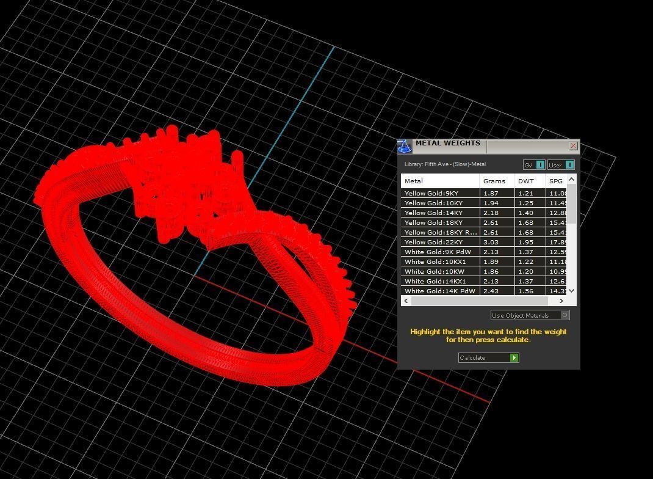Click the Calculate button
653x479 pixels.
click(x=488, y=357)
